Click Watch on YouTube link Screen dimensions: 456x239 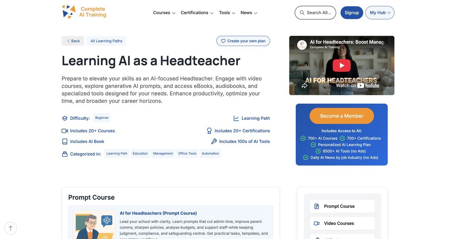tap(357, 86)
